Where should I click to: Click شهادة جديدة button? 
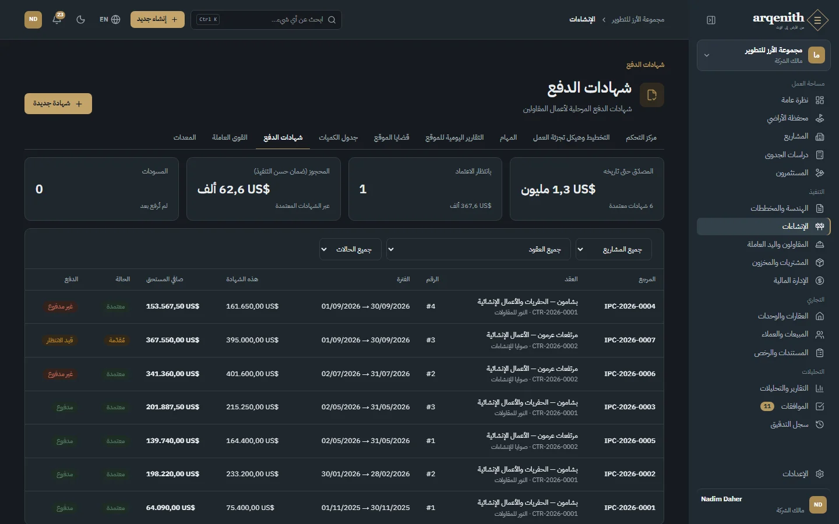click(58, 104)
